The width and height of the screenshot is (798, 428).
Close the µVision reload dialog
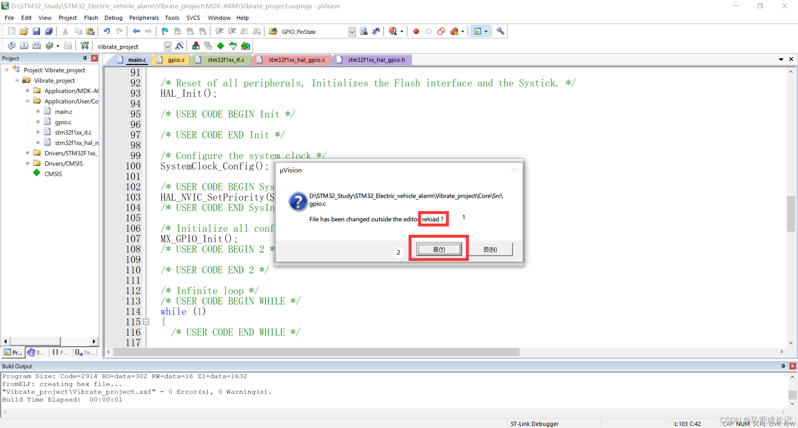point(514,170)
